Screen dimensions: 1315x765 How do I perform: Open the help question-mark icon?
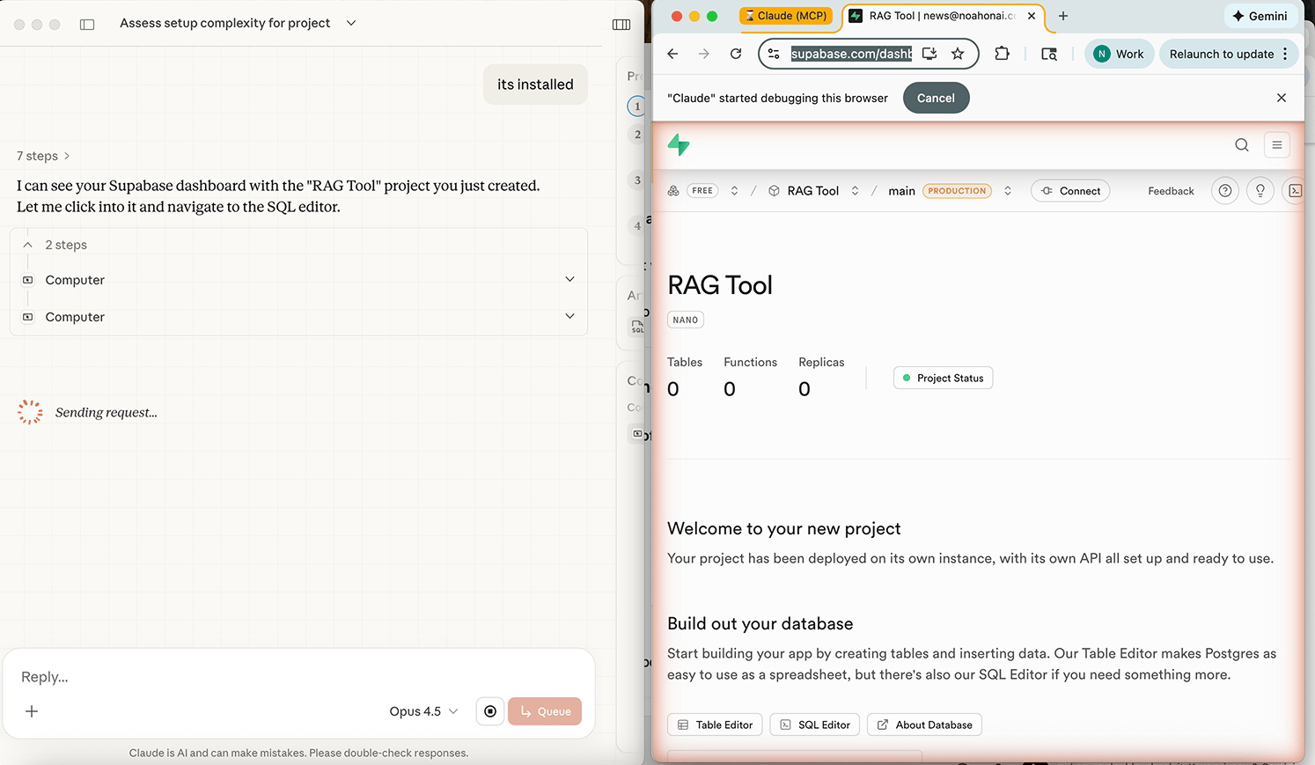1225,191
